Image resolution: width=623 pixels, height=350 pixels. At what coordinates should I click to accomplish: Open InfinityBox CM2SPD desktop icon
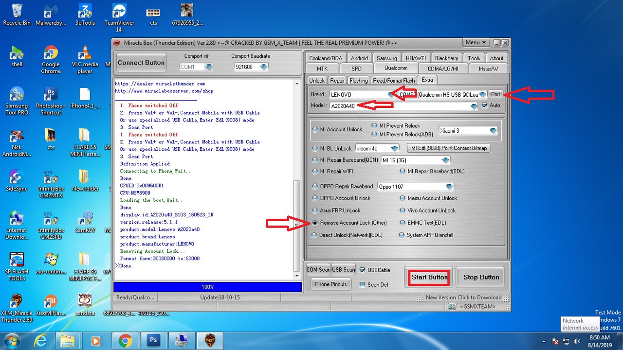pyautogui.click(x=51, y=226)
